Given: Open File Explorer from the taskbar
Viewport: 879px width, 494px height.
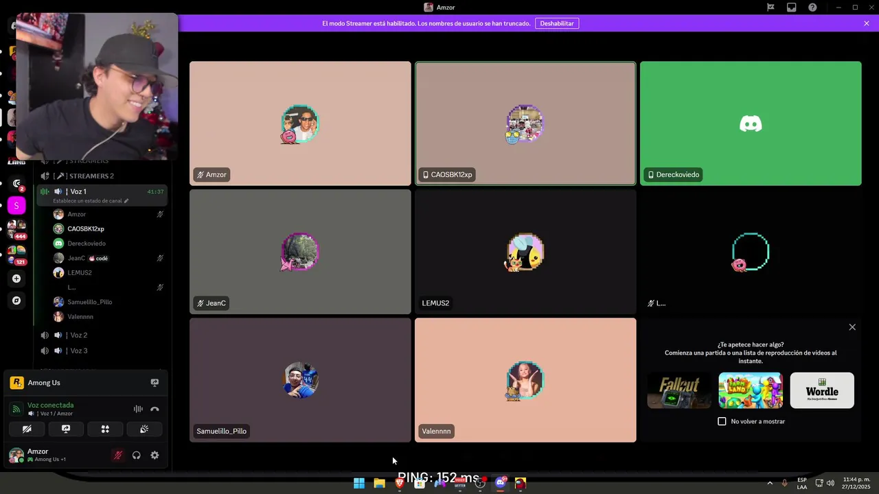Looking at the screenshot, I should click(379, 483).
